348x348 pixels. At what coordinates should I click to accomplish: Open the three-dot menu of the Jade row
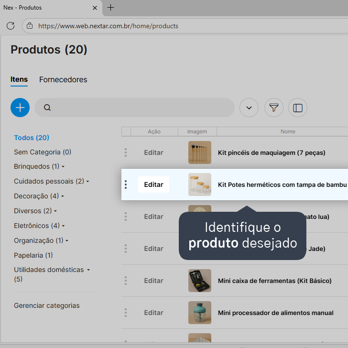pos(126,249)
